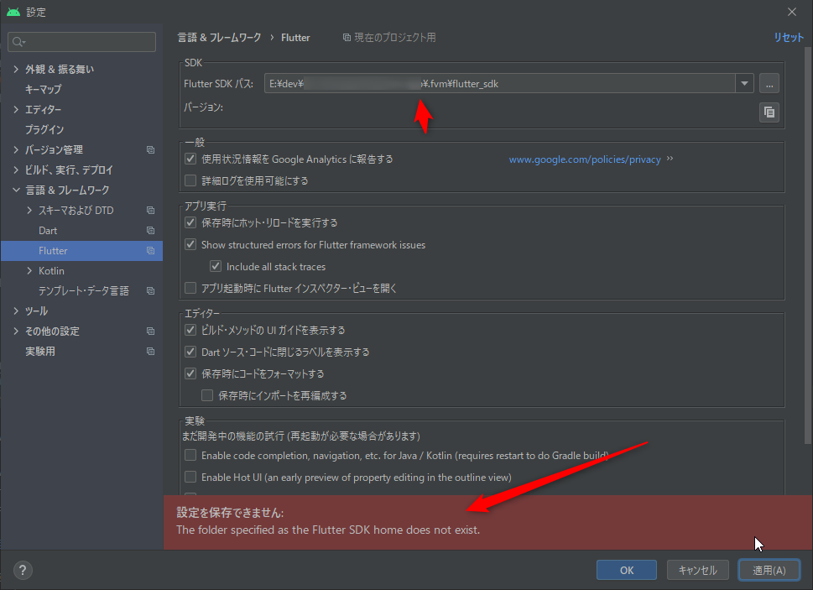Click the icon next to 実験用 entry
813x590 pixels.
pos(150,351)
